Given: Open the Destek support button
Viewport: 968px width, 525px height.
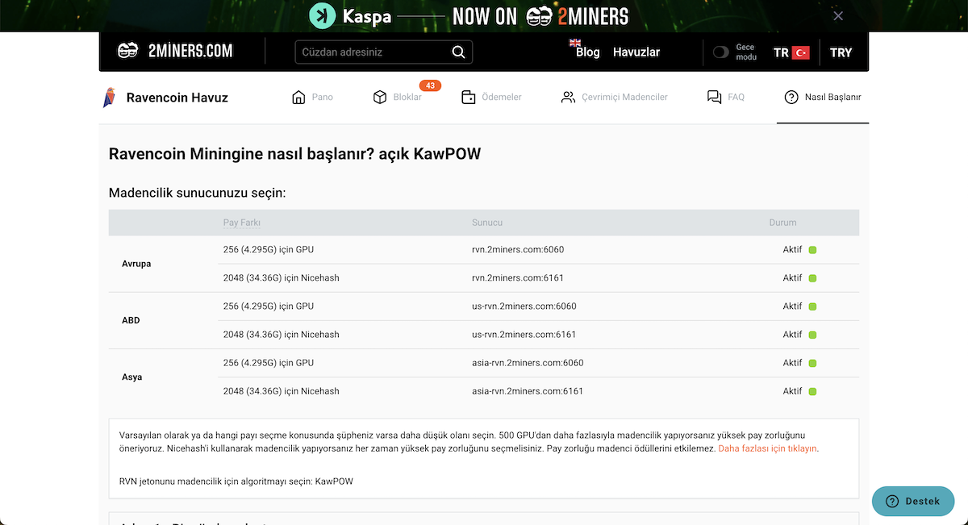Looking at the screenshot, I should [x=913, y=501].
